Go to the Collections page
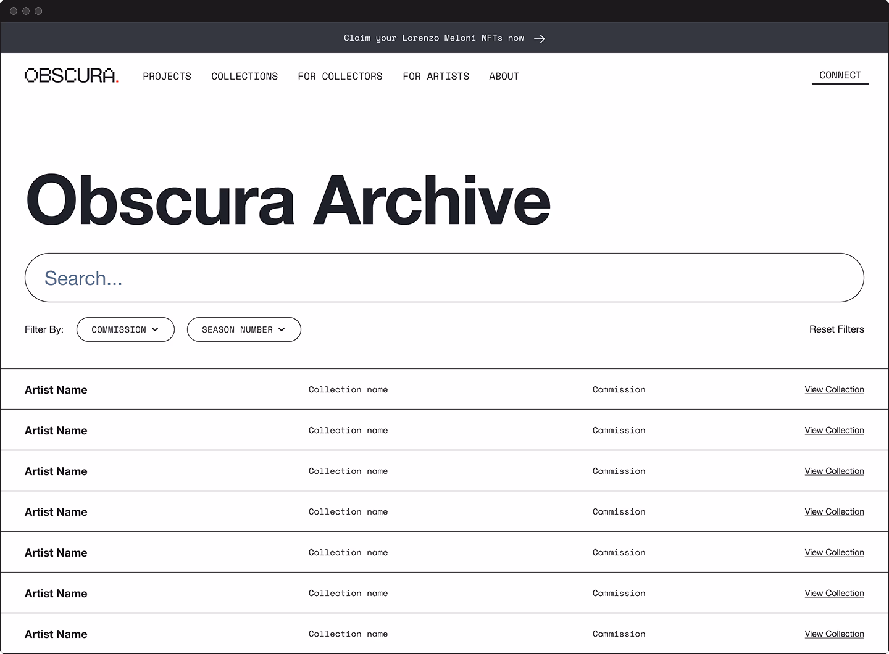The width and height of the screenshot is (889, 654). [244, 76]
